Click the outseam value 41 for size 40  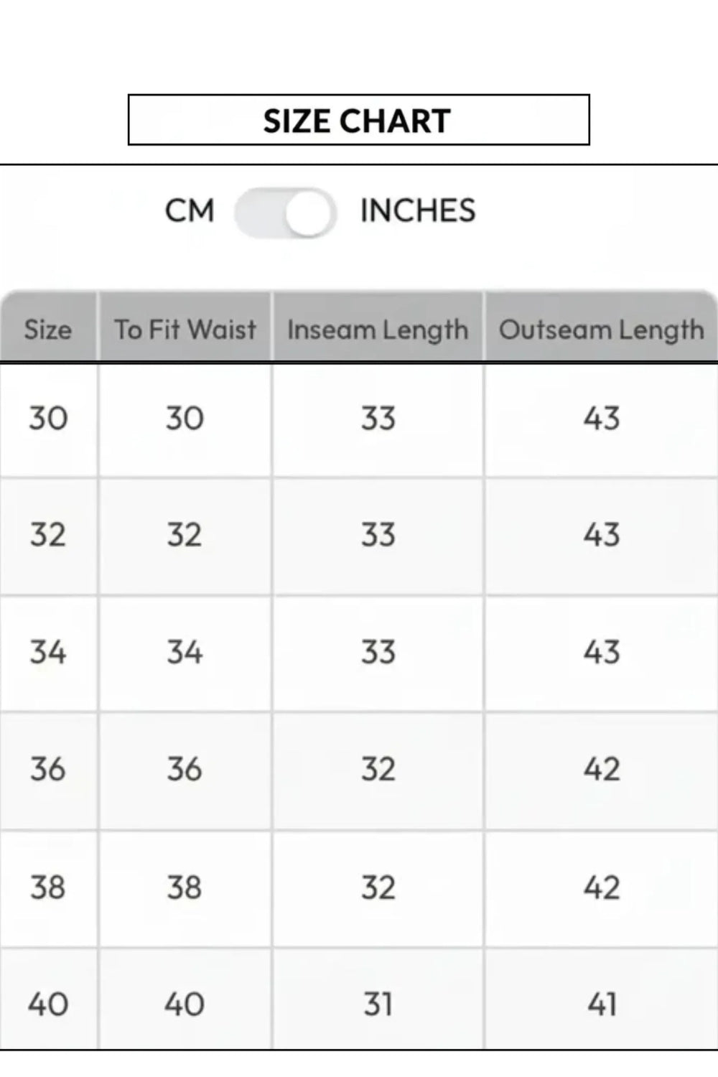tap(602, 1004)
